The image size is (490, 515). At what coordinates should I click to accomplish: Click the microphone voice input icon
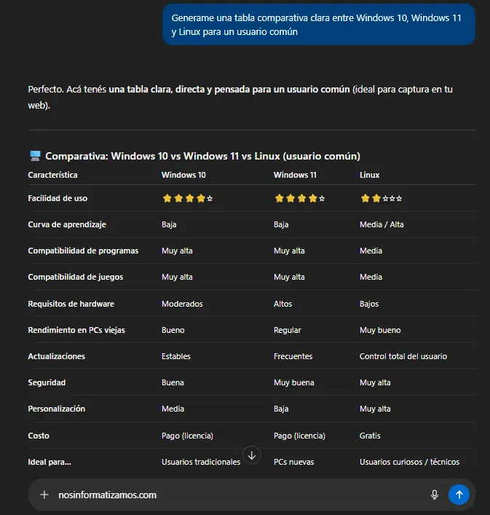click(x=435, y=495)
